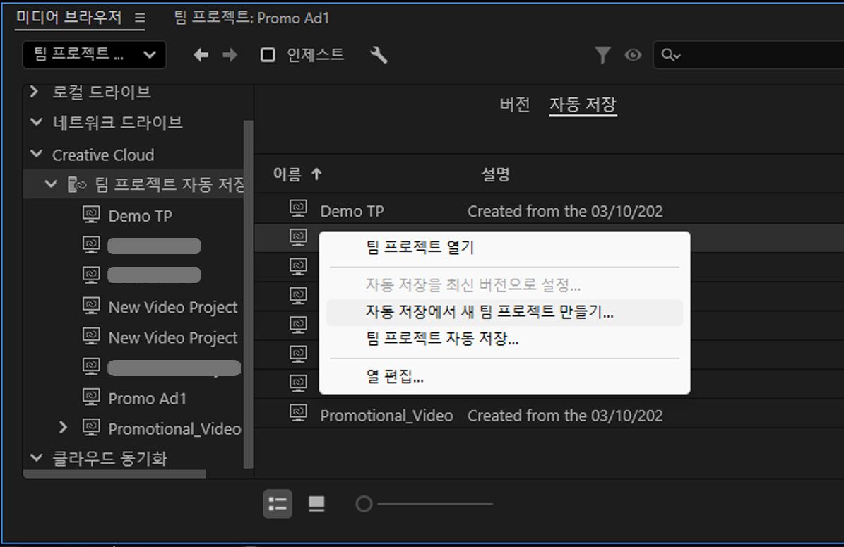Switch to the 버전 tab
The image size is (844, 547).
pyautogui.click(x=513, y=104)
